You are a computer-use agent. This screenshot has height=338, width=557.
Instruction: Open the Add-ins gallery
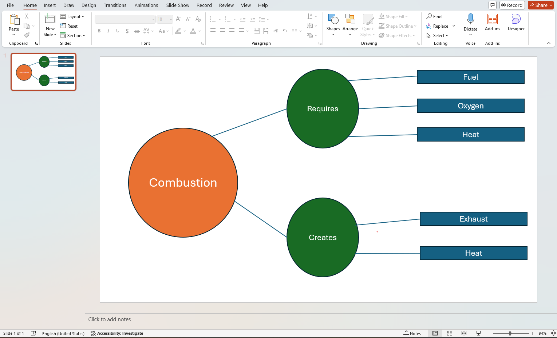coord(492,24)
